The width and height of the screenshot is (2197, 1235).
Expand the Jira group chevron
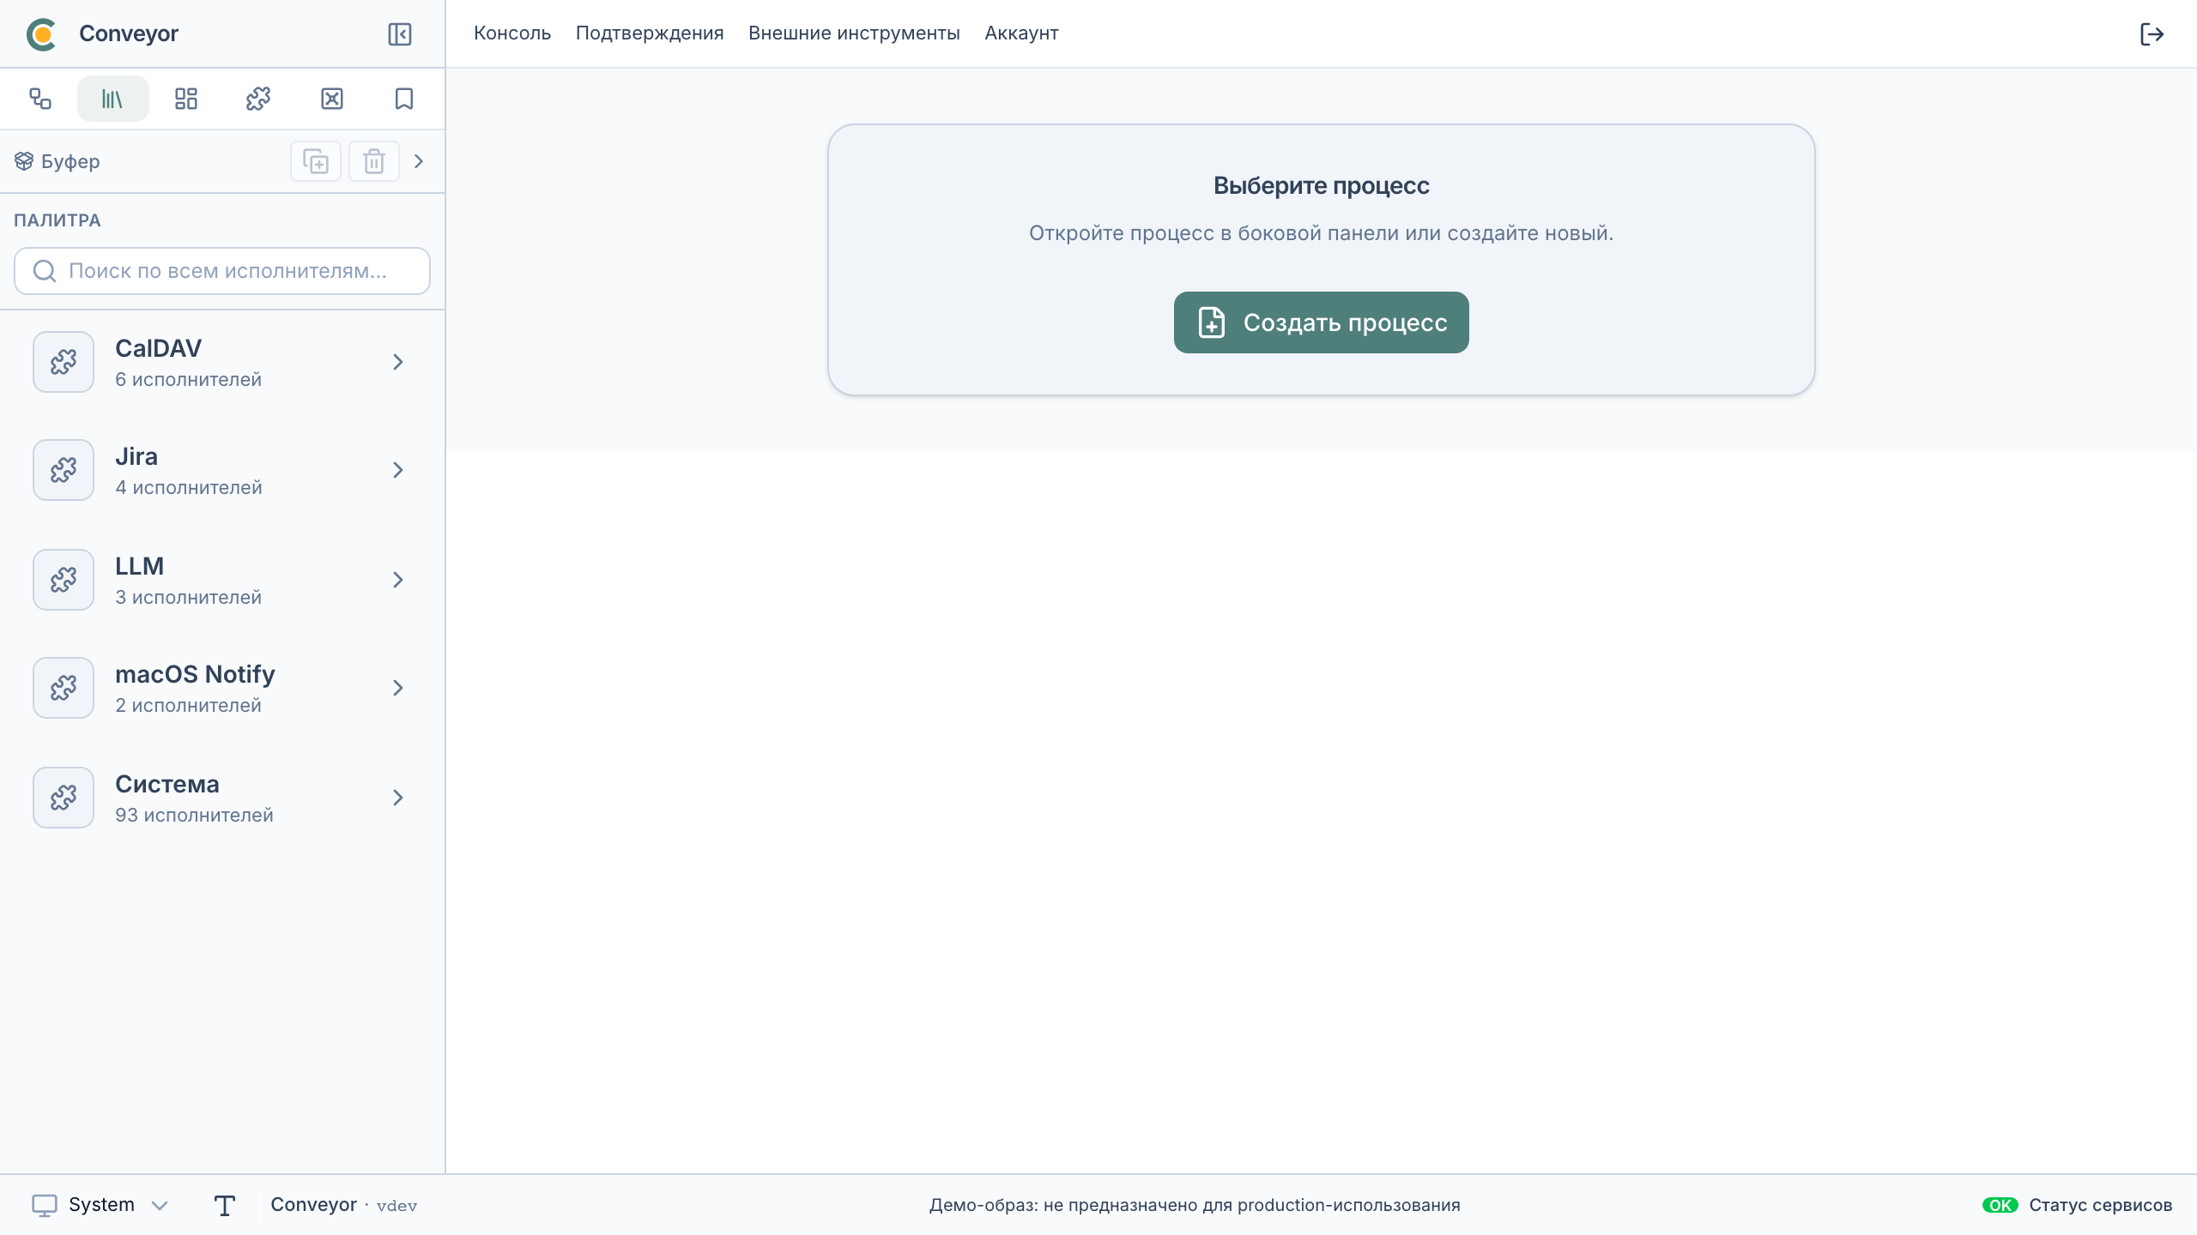coord(398,470)
